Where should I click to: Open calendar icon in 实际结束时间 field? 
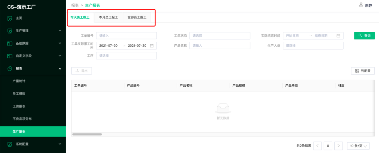[338, 36]
